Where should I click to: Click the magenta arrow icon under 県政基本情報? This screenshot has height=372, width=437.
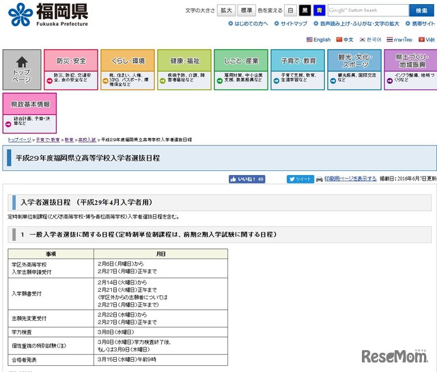(x=8, y=124)
